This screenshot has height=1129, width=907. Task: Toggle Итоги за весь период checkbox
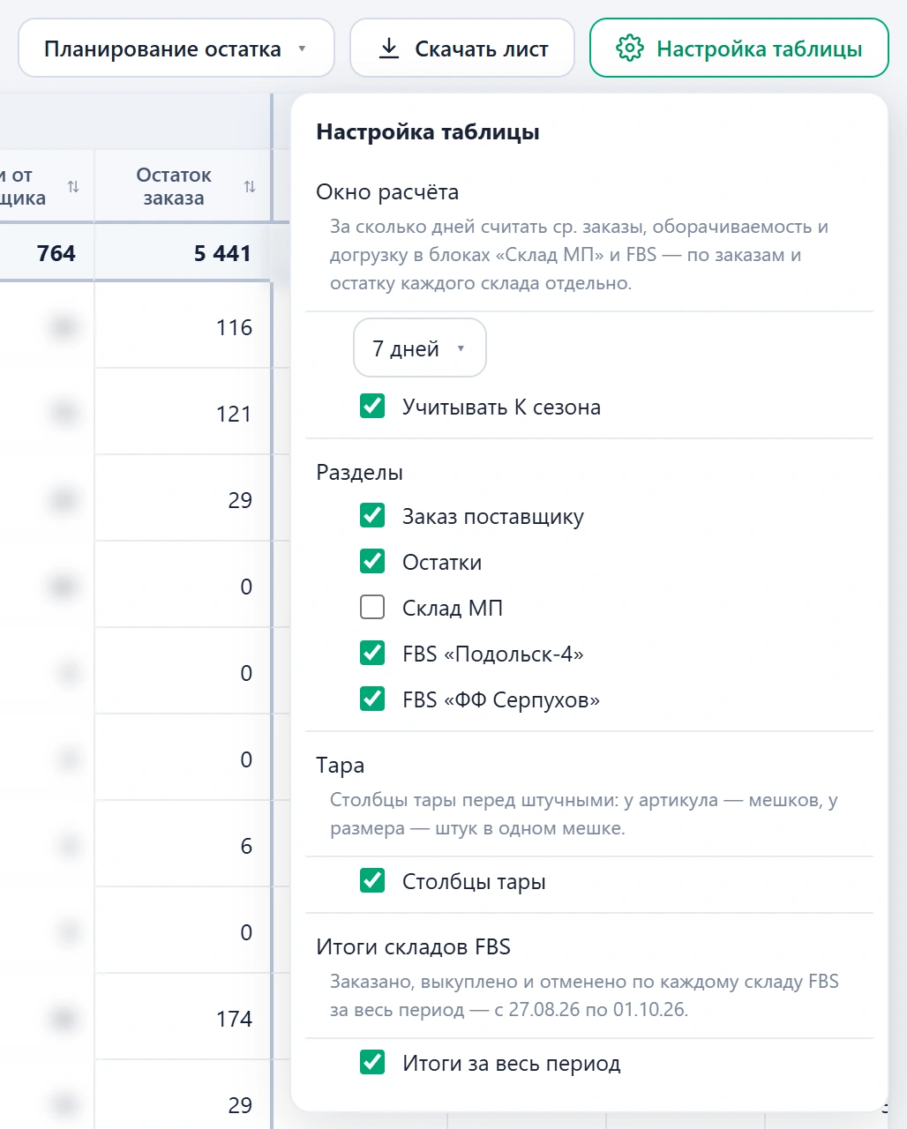[372, 1063]
